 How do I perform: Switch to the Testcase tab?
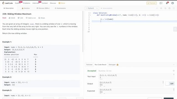click(x=89, y=65)
